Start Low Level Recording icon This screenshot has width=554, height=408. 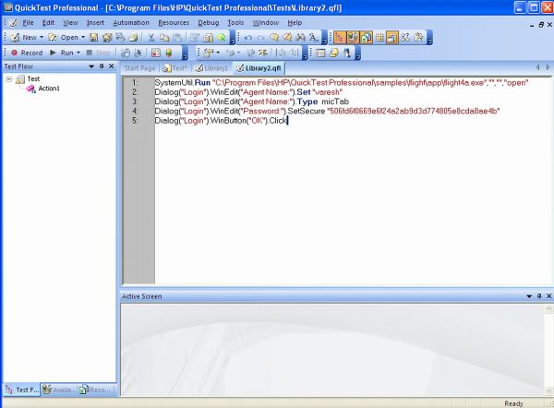138,53
